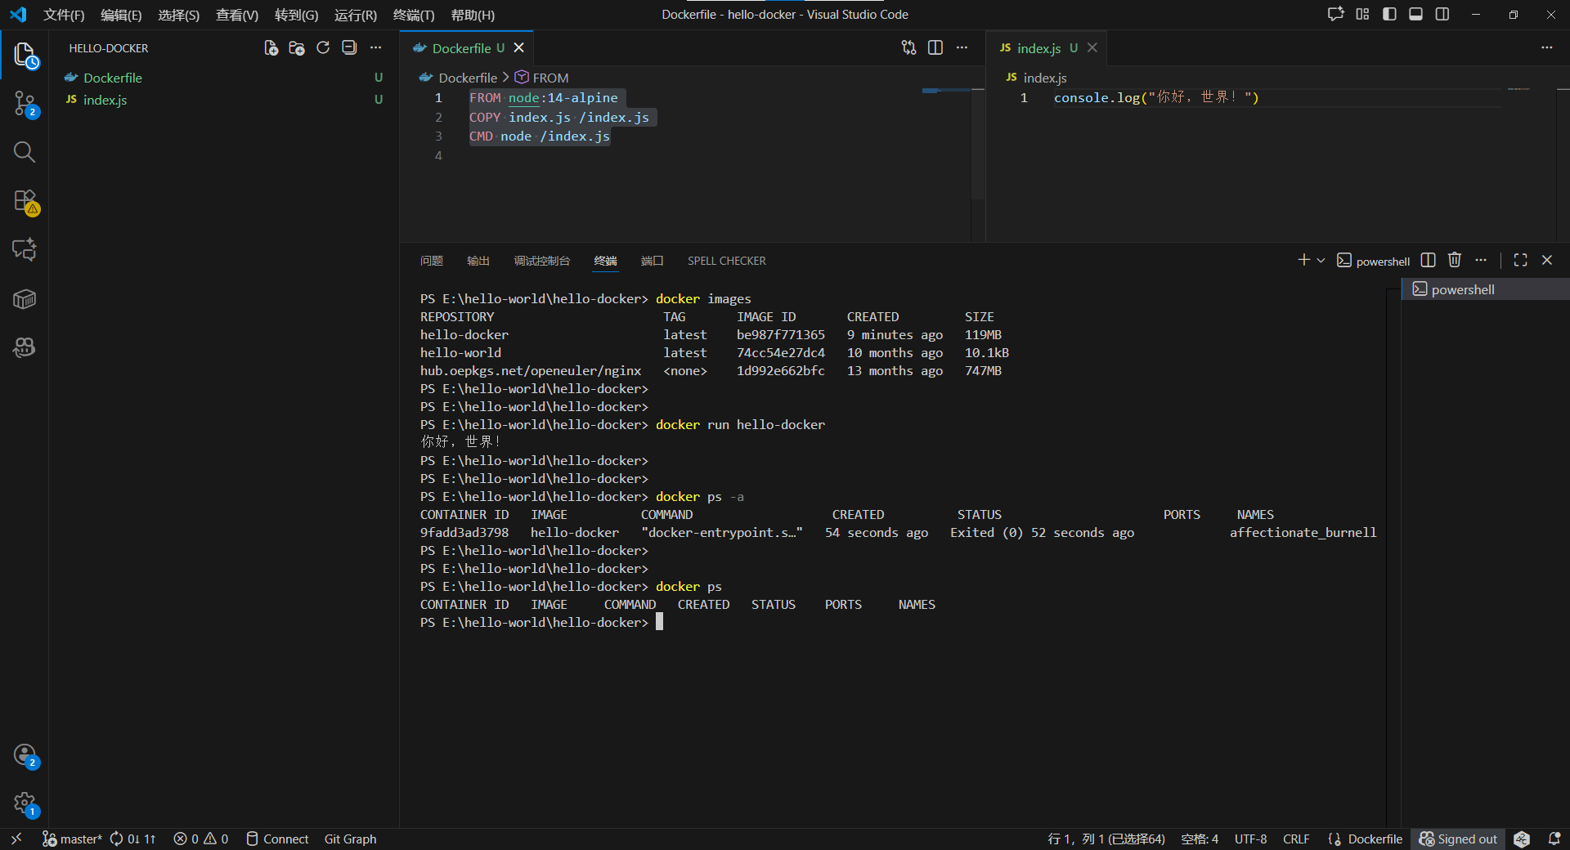Toggle the bottom panel layout button

coord(1415,15)
